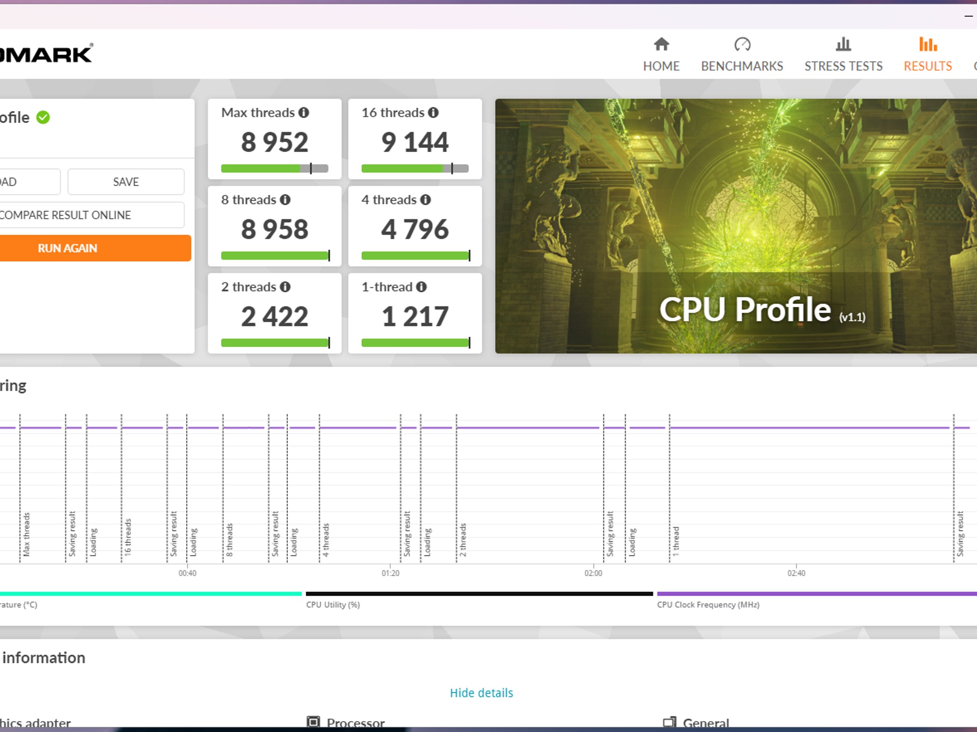The height and width of the screenshot is (732, 977).
Task: Click the 00:40 time axis label
Action: coord(187,573)
